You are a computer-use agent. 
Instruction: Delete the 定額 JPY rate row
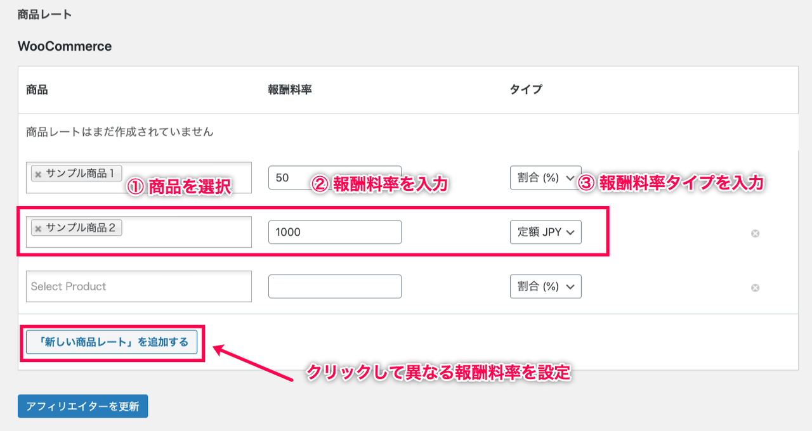pos(755,233)
